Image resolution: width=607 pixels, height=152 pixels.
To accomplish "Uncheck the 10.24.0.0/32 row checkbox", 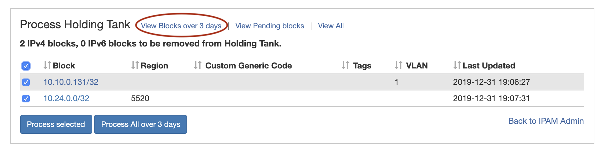I will 26,99.
